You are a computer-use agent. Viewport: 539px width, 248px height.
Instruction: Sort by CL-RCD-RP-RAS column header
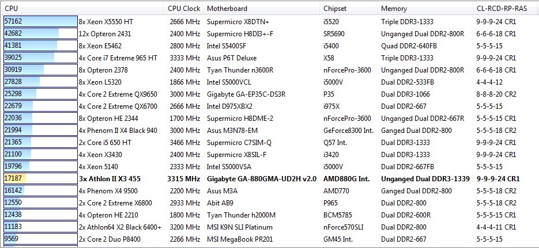pos(502,9)
